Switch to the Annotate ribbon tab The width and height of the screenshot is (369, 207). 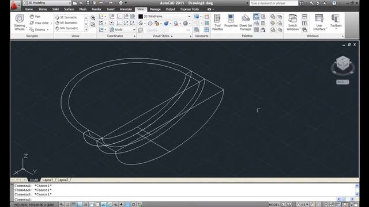pyautogui.click(x=126, y=9)
